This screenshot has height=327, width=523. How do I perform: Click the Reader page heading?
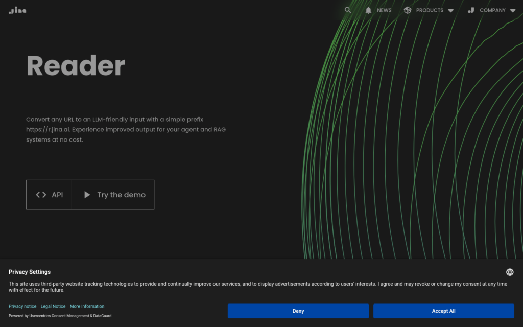[x=76, y=66]
